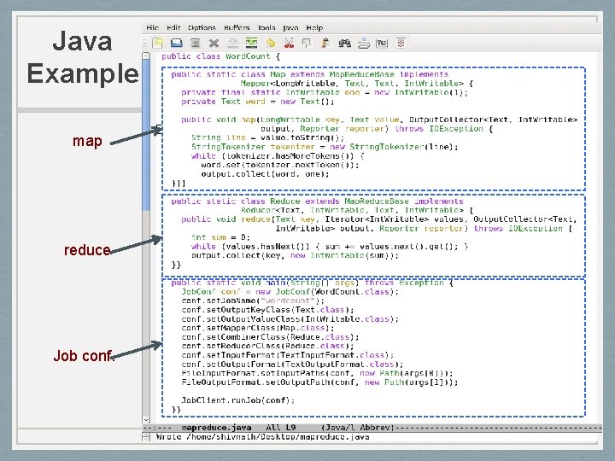Click the toolbar drag handle grip
Screen dimensions: 615x461
pyautogui.click(x=144, y=44)
